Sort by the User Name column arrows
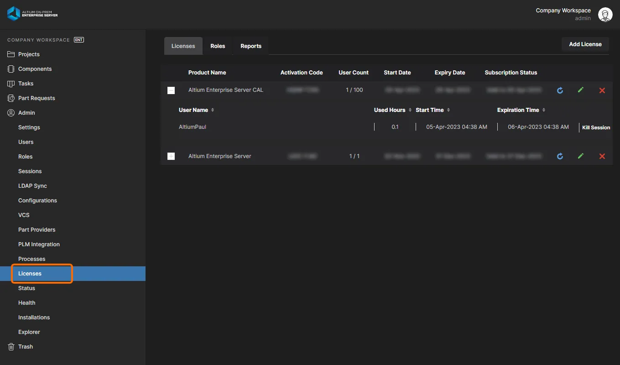 213,110
